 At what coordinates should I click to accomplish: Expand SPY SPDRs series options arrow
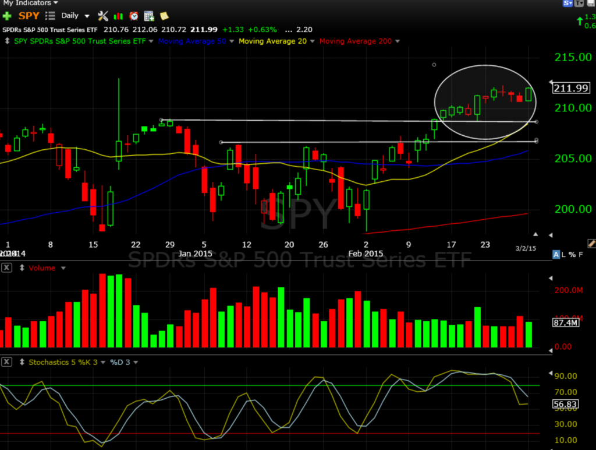click(x=151, y=41)
